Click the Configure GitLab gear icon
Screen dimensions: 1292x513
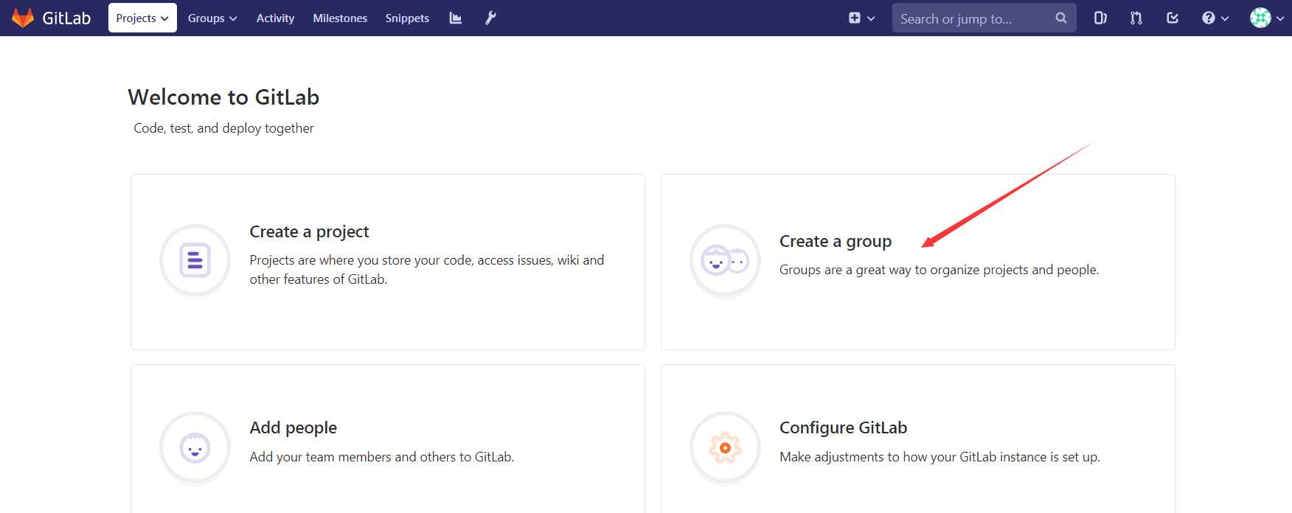point(725,447)
